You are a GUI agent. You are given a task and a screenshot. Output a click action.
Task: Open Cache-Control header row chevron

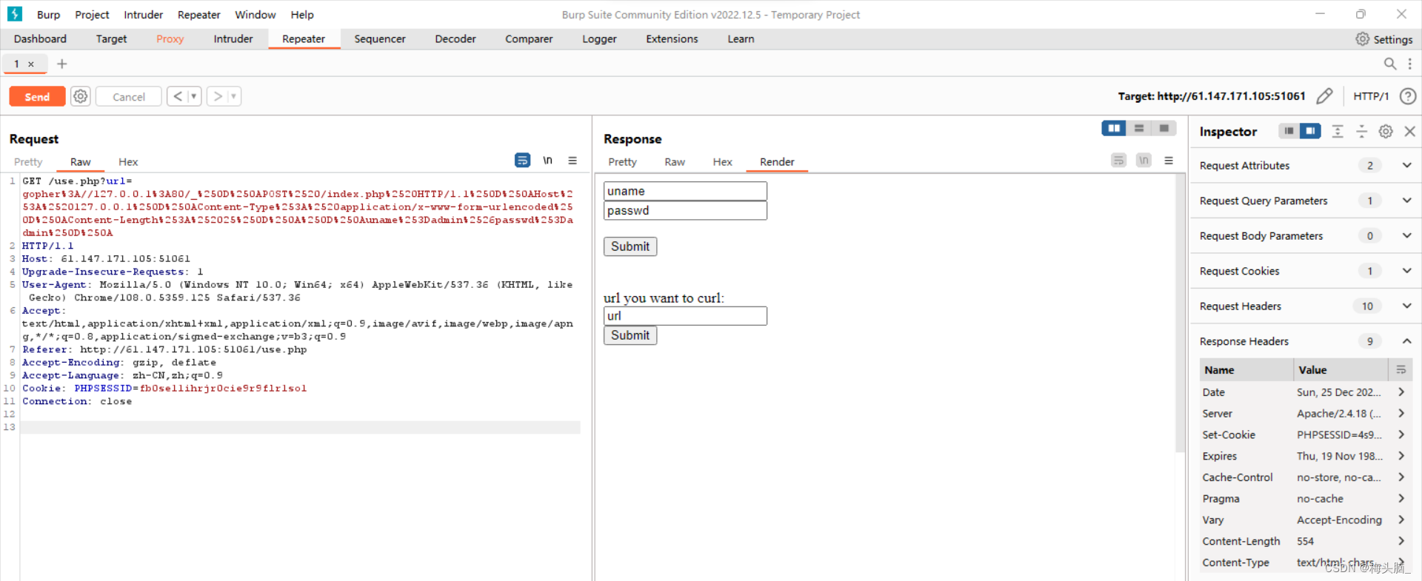[1401, 477]
